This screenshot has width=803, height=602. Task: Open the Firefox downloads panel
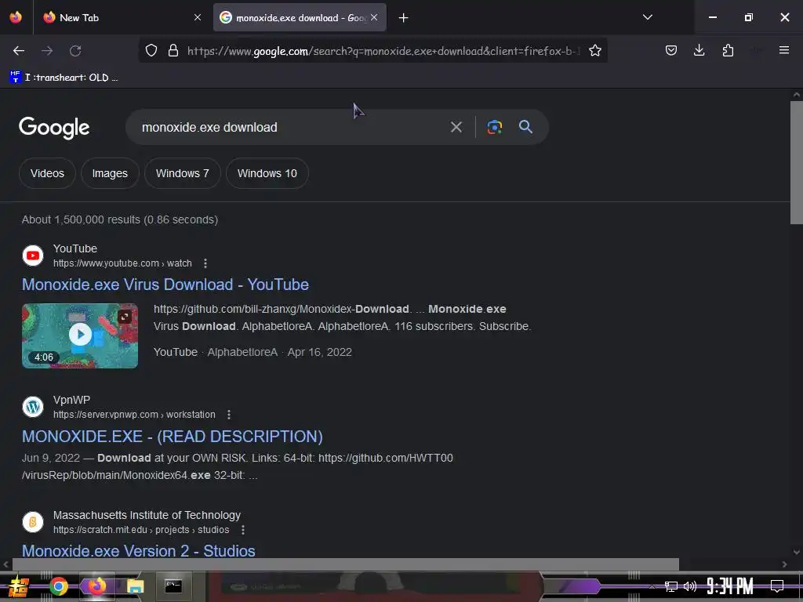click(699, 51)
